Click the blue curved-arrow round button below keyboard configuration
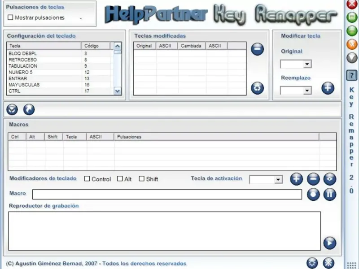This screenshot has width=359, height=269. [x=29, y=109]
